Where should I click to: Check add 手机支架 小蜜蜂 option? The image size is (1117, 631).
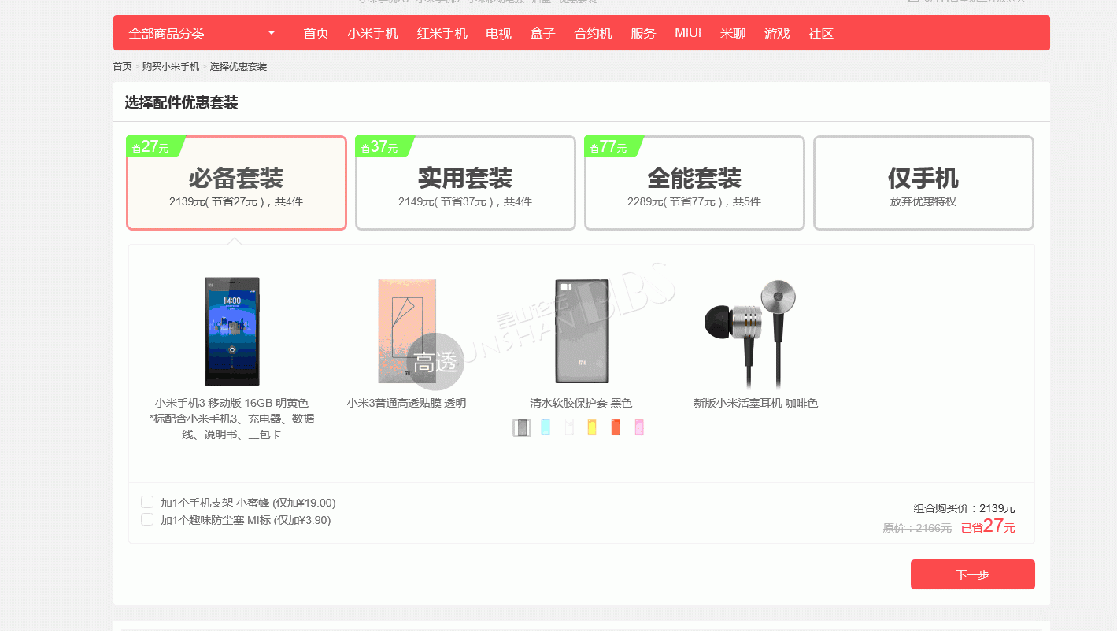(147, 502)
